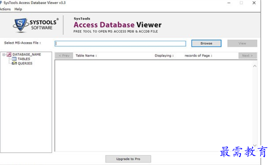Click the scrollbar down arrow in records pane
This screenshot has width=271, height=165.
tap(255, 146)
